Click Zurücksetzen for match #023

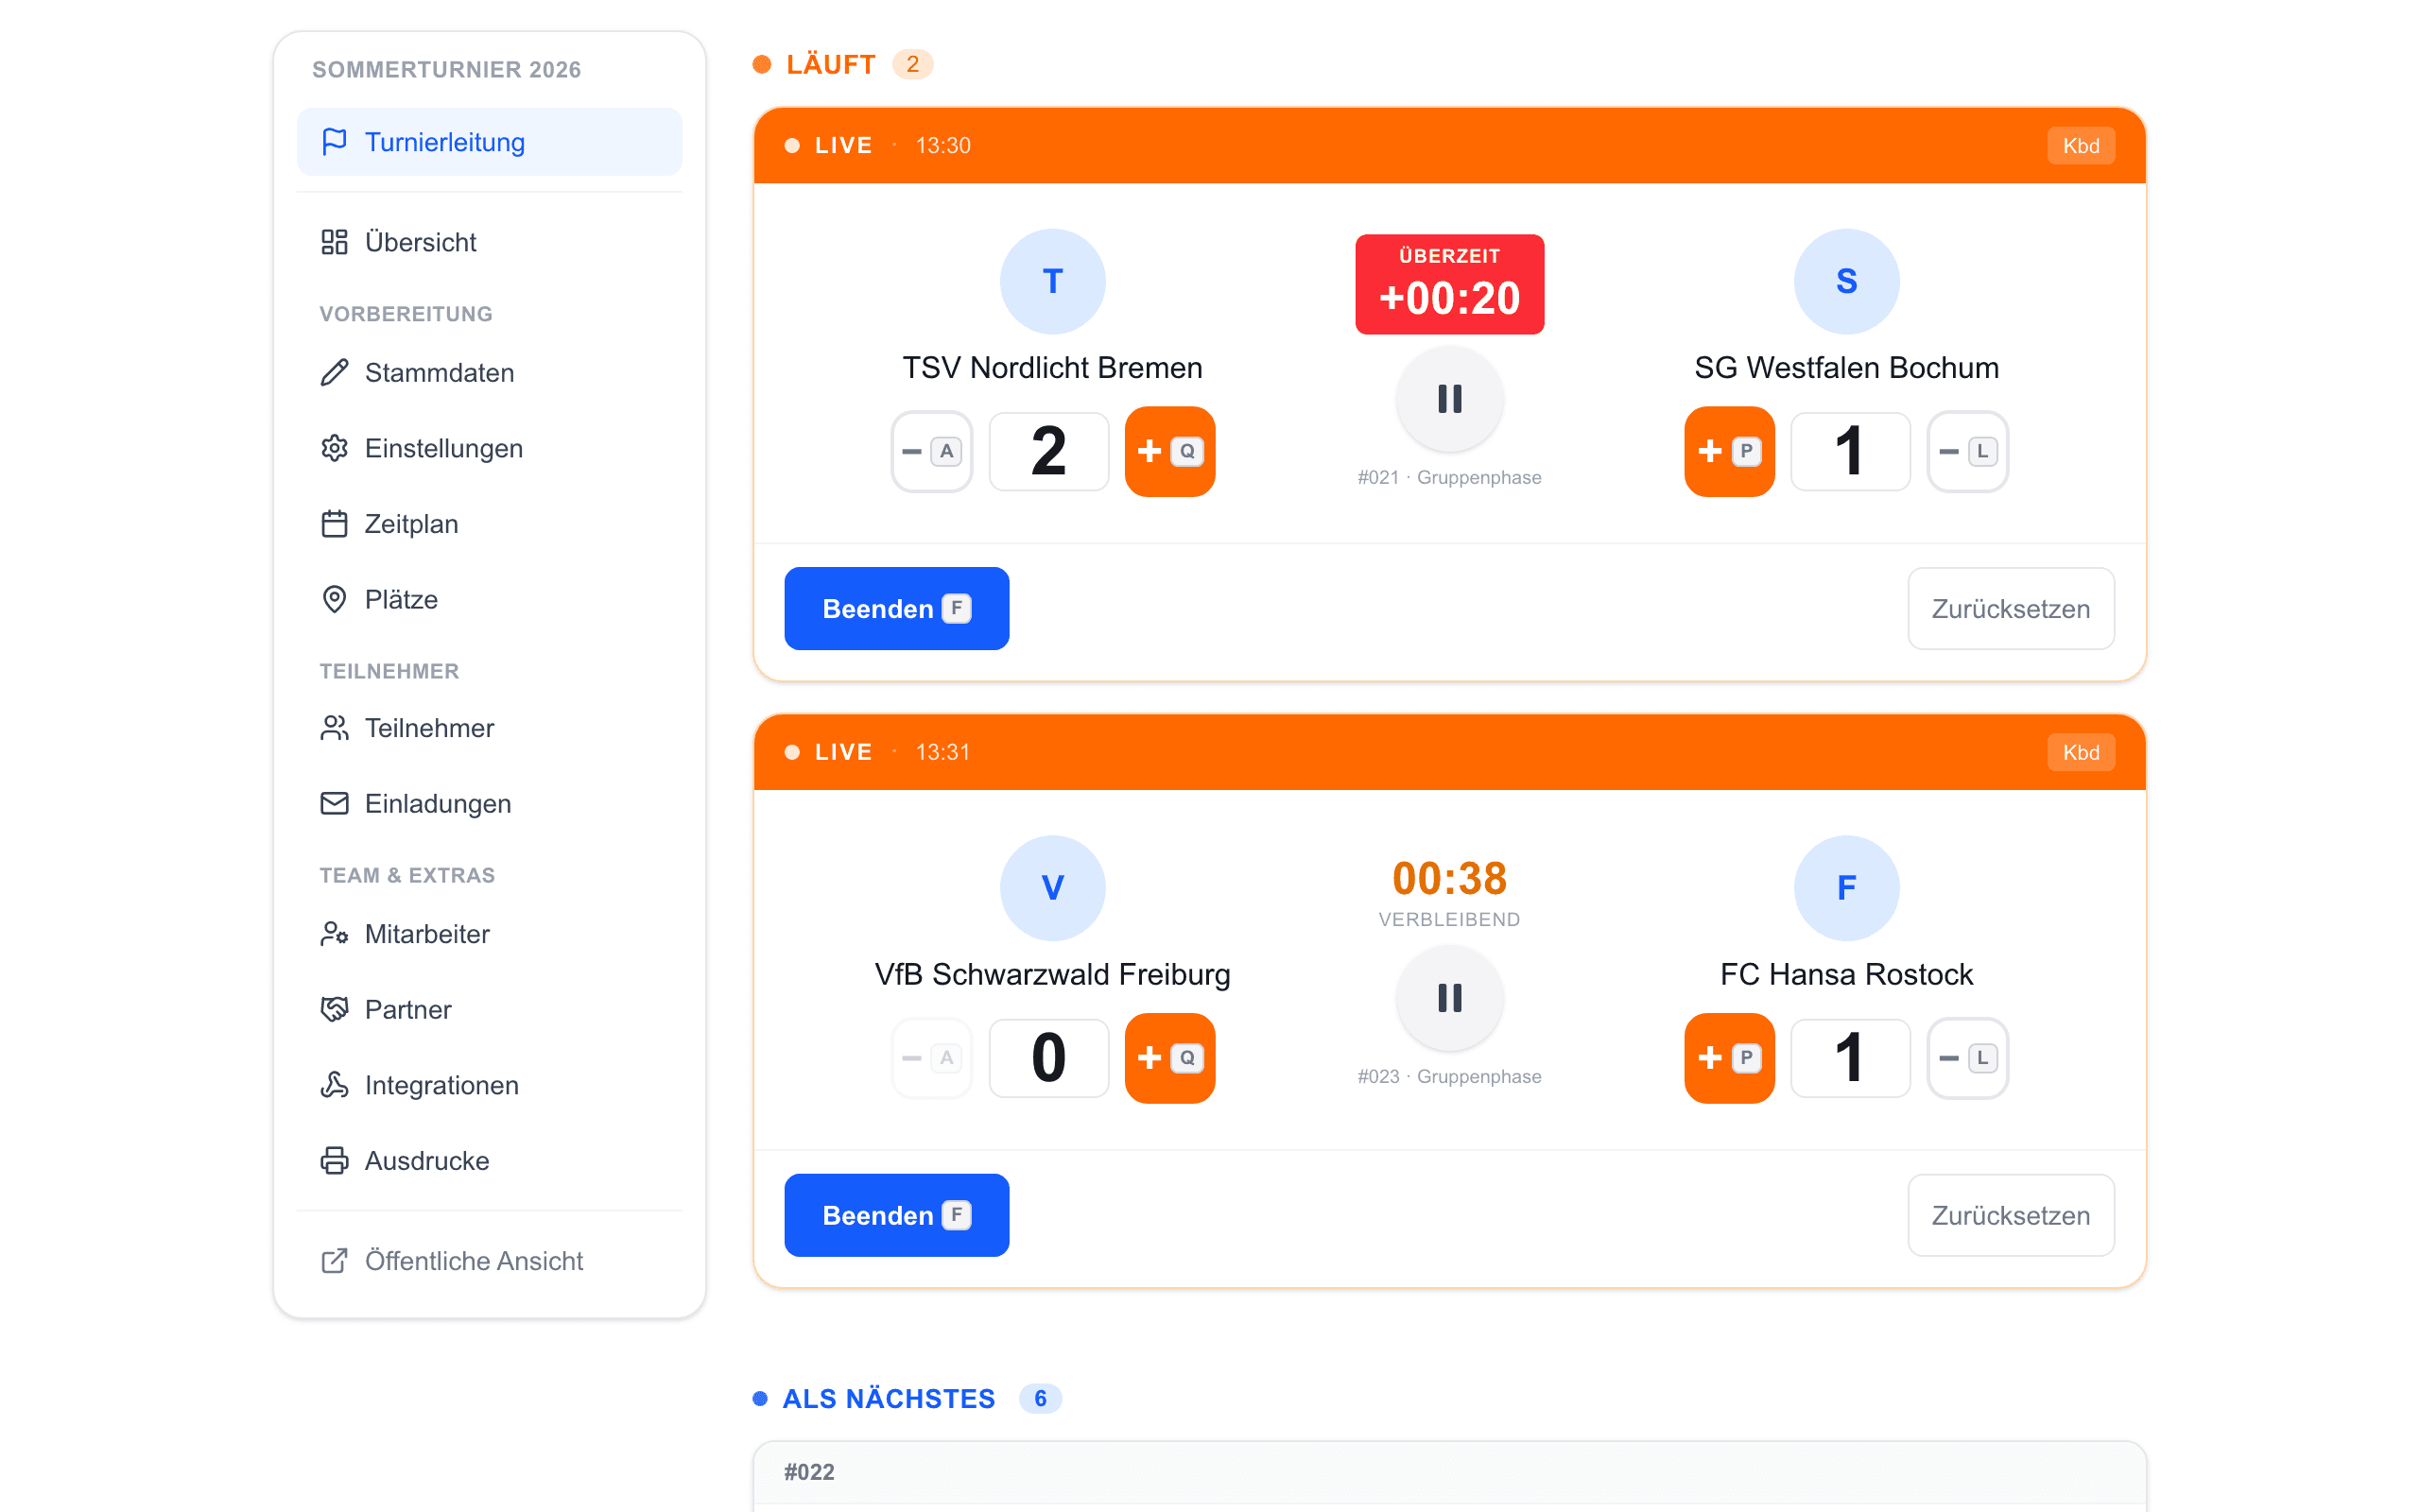point(2010,1215)
